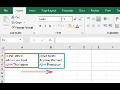Select cell with JoHN Thompson
The width and height of the screenshot is (120, 90).
22,64
